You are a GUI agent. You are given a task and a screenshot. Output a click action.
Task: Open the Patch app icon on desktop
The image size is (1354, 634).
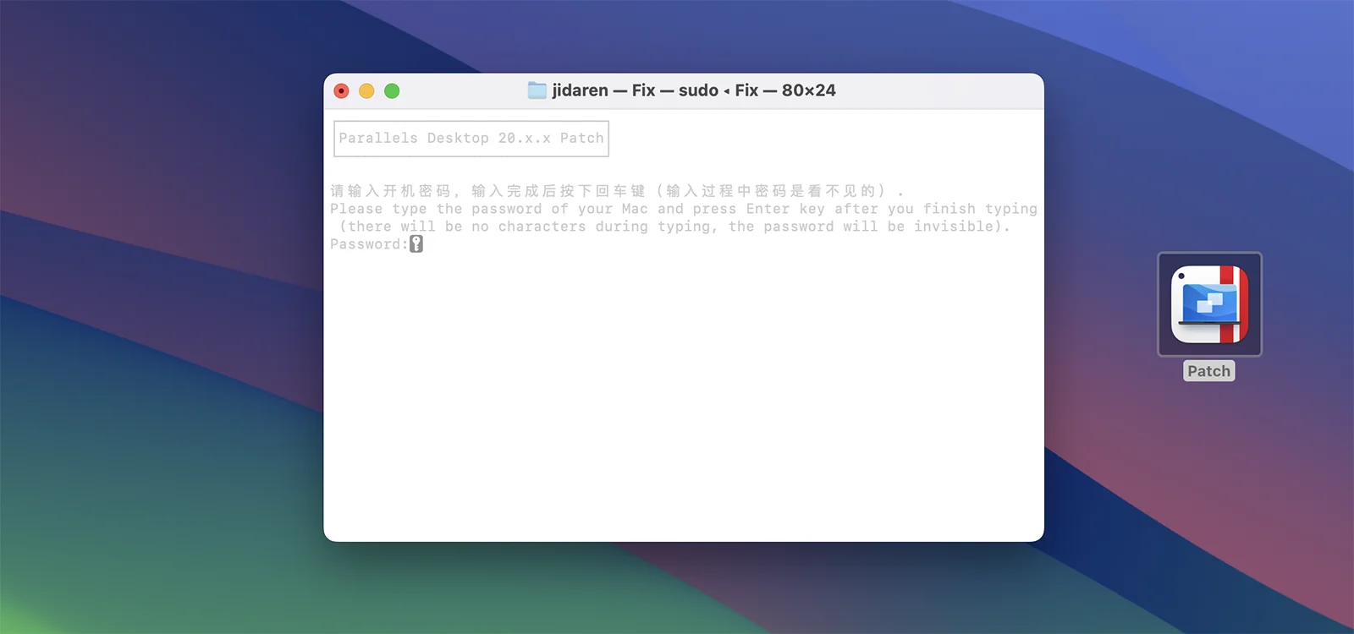click(1209, 304)
